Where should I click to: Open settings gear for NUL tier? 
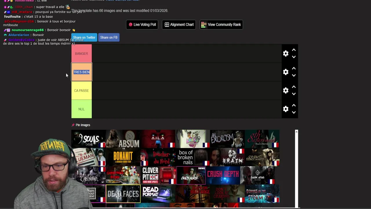tap(285, 109)
